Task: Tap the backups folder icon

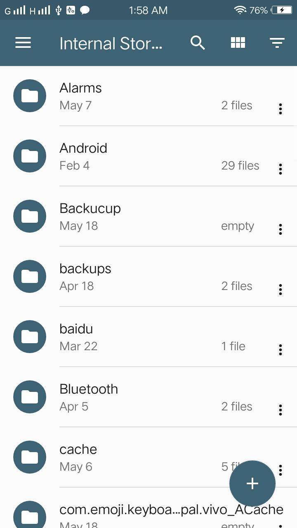Action: coord(30,276)
